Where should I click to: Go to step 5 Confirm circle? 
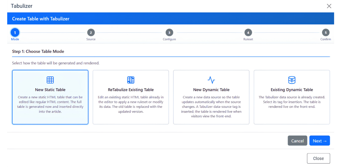[326, 33]
